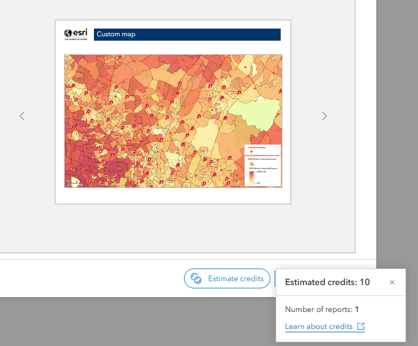
Task: Click the external link icon beside Learn about credits
Action: point(361,326)
